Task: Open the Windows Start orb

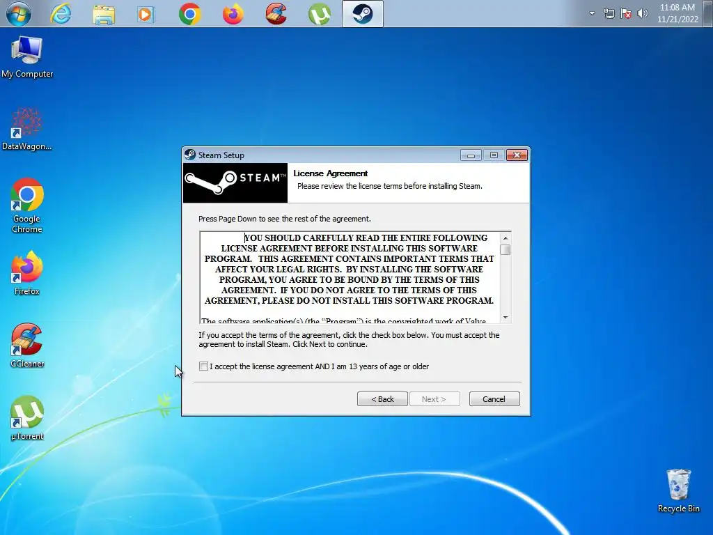Action: (x=19, y=14)
